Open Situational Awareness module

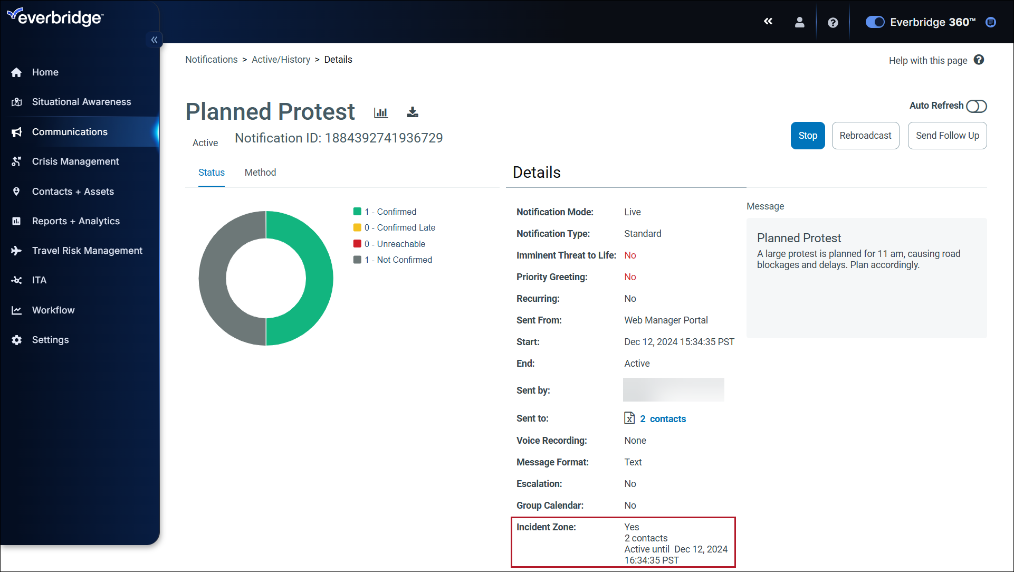[81, 102]
